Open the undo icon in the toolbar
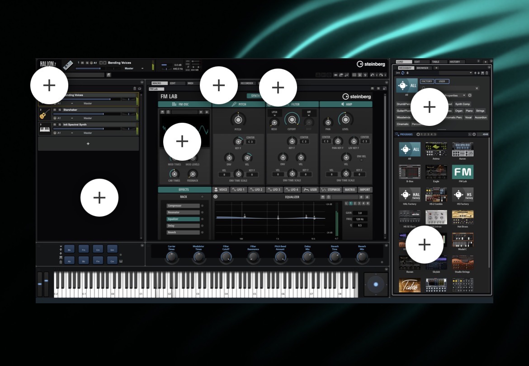This screenshot has height=366, width=529. 372,75
